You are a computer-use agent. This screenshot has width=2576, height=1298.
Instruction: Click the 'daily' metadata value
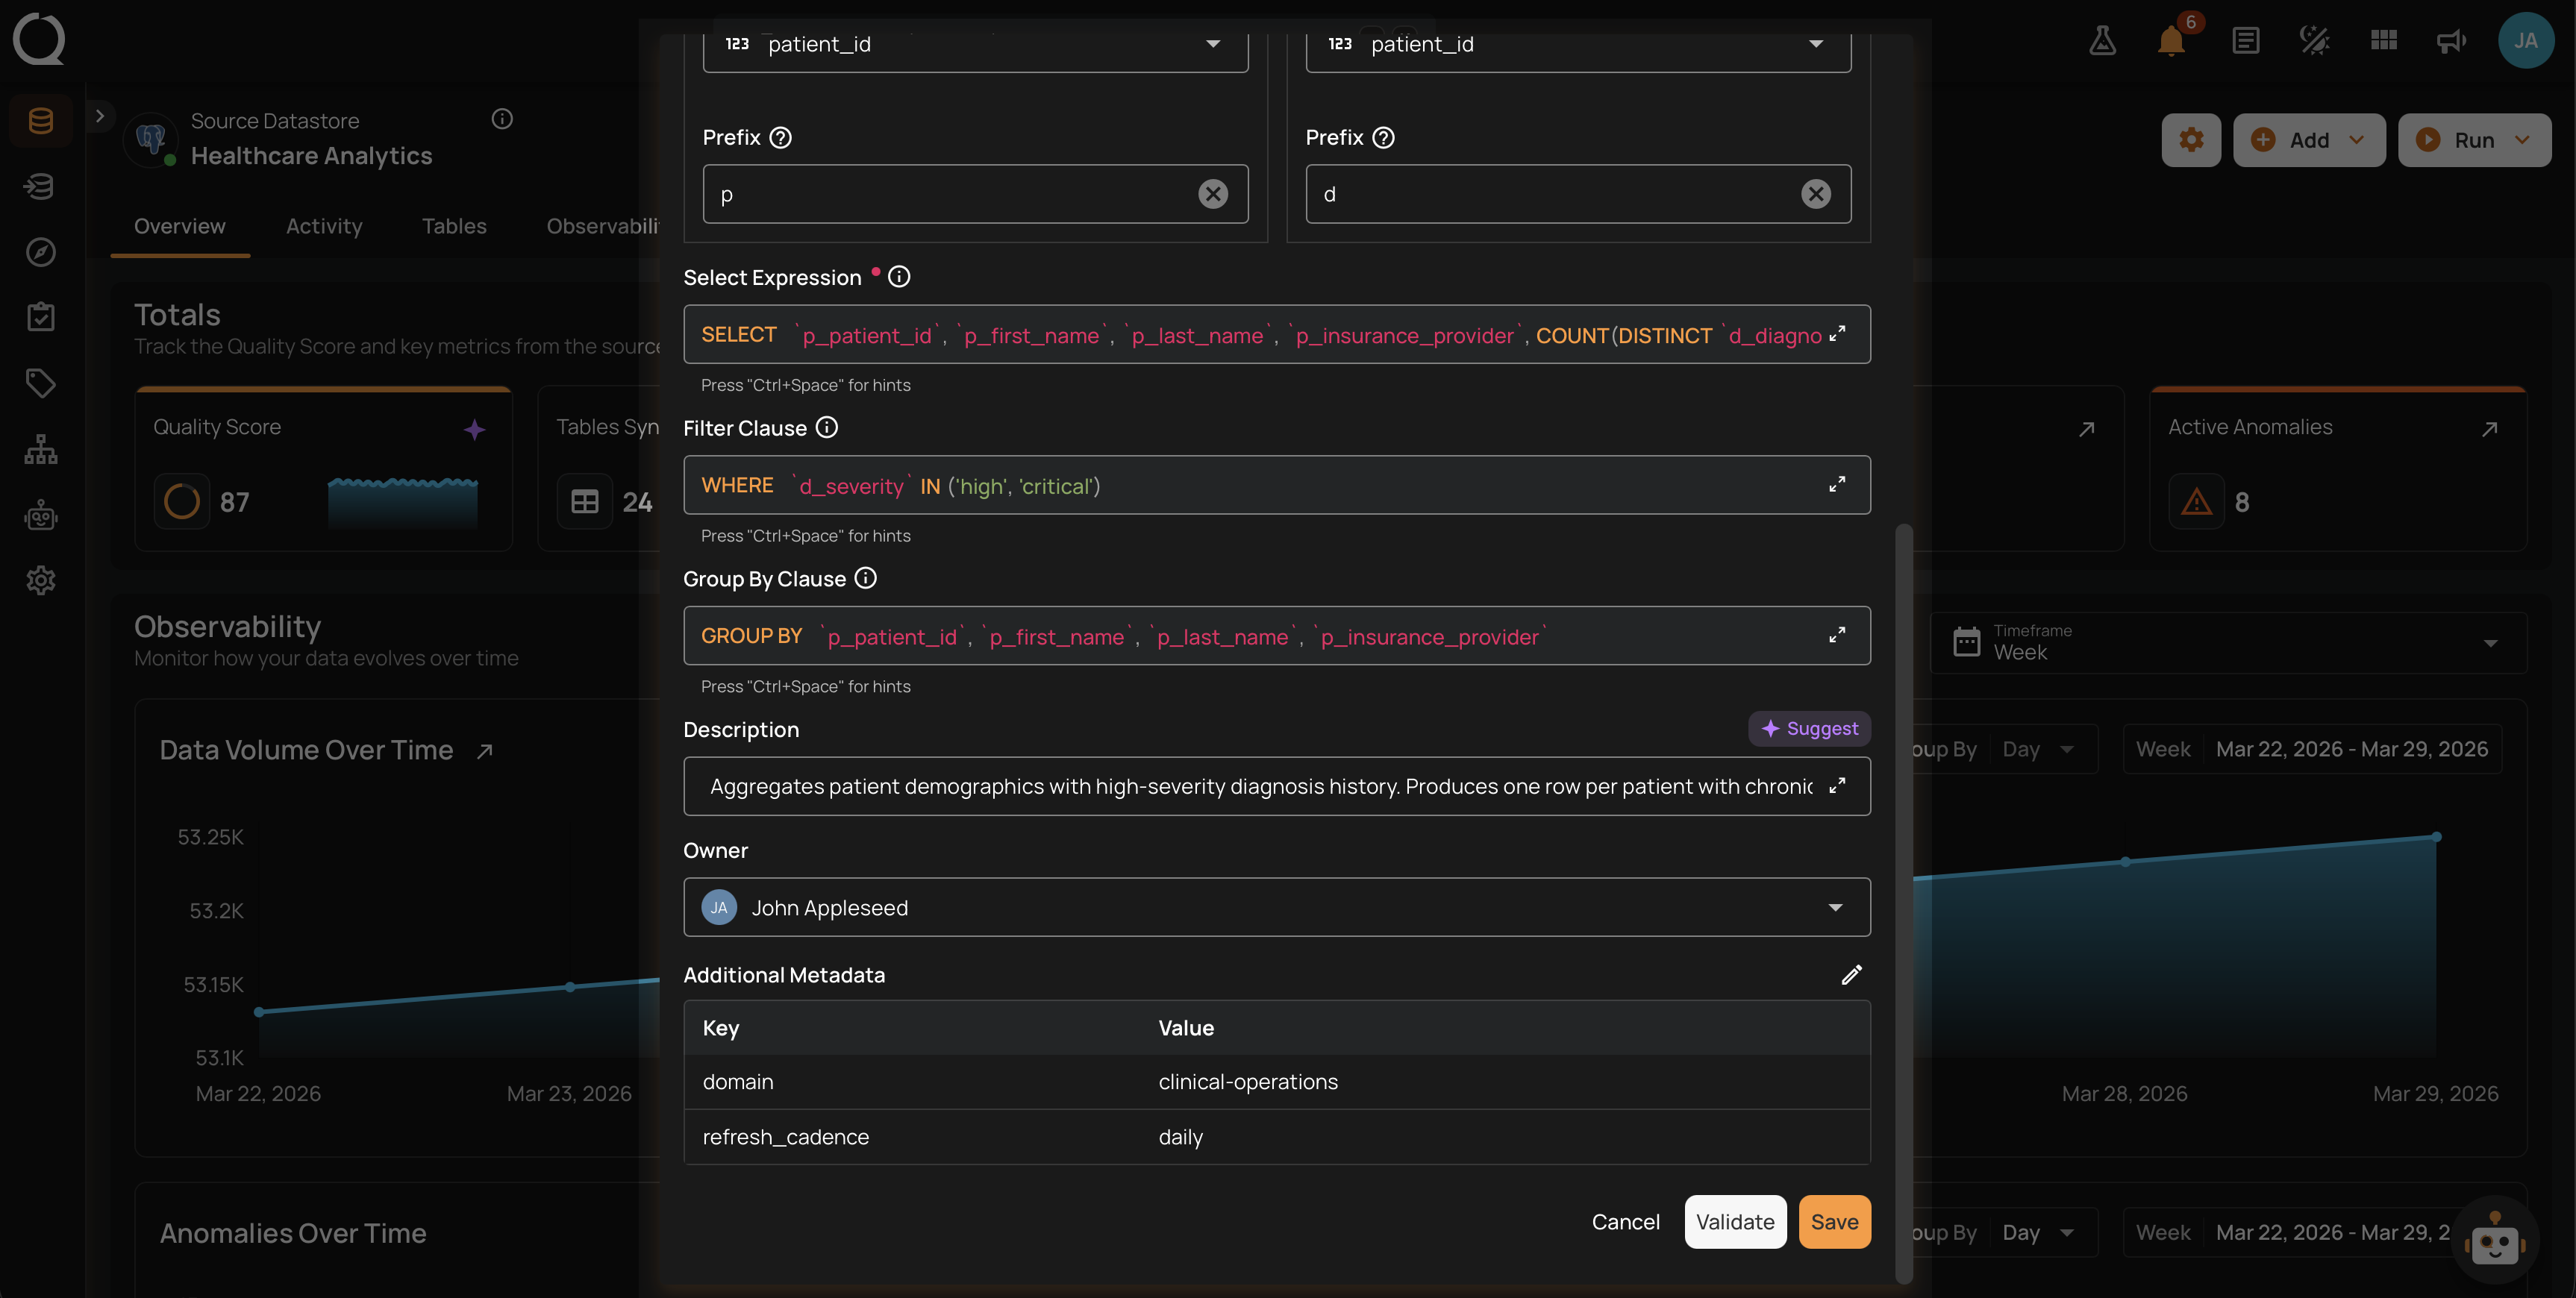[1180, 1137]
